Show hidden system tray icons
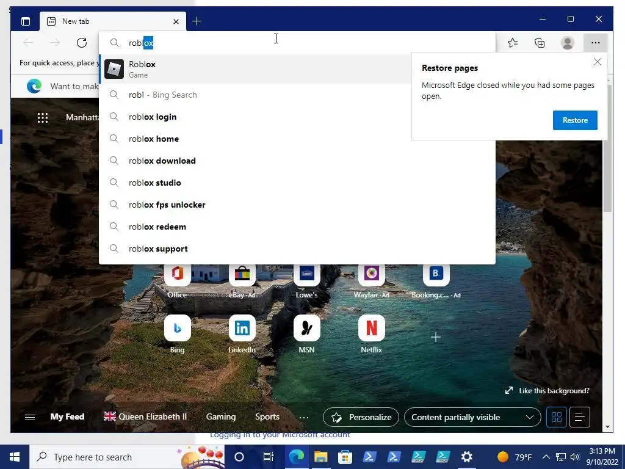 (x=546, y=457)
